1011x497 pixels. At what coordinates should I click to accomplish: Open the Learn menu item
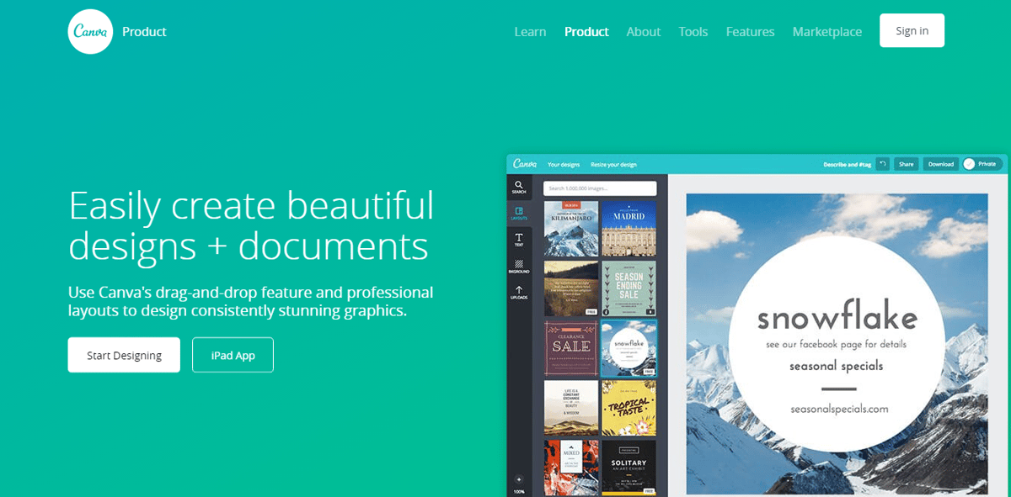coord(530,32)
